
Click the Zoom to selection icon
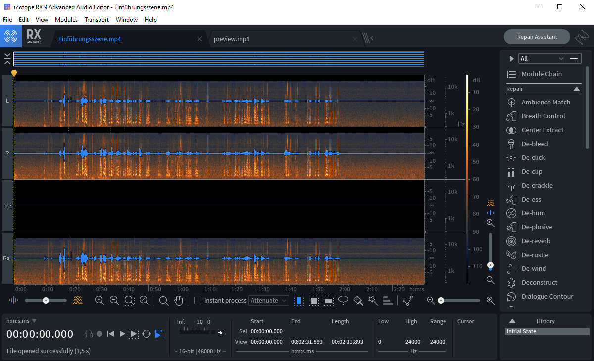pyautogui.click(x=129, y=300)
